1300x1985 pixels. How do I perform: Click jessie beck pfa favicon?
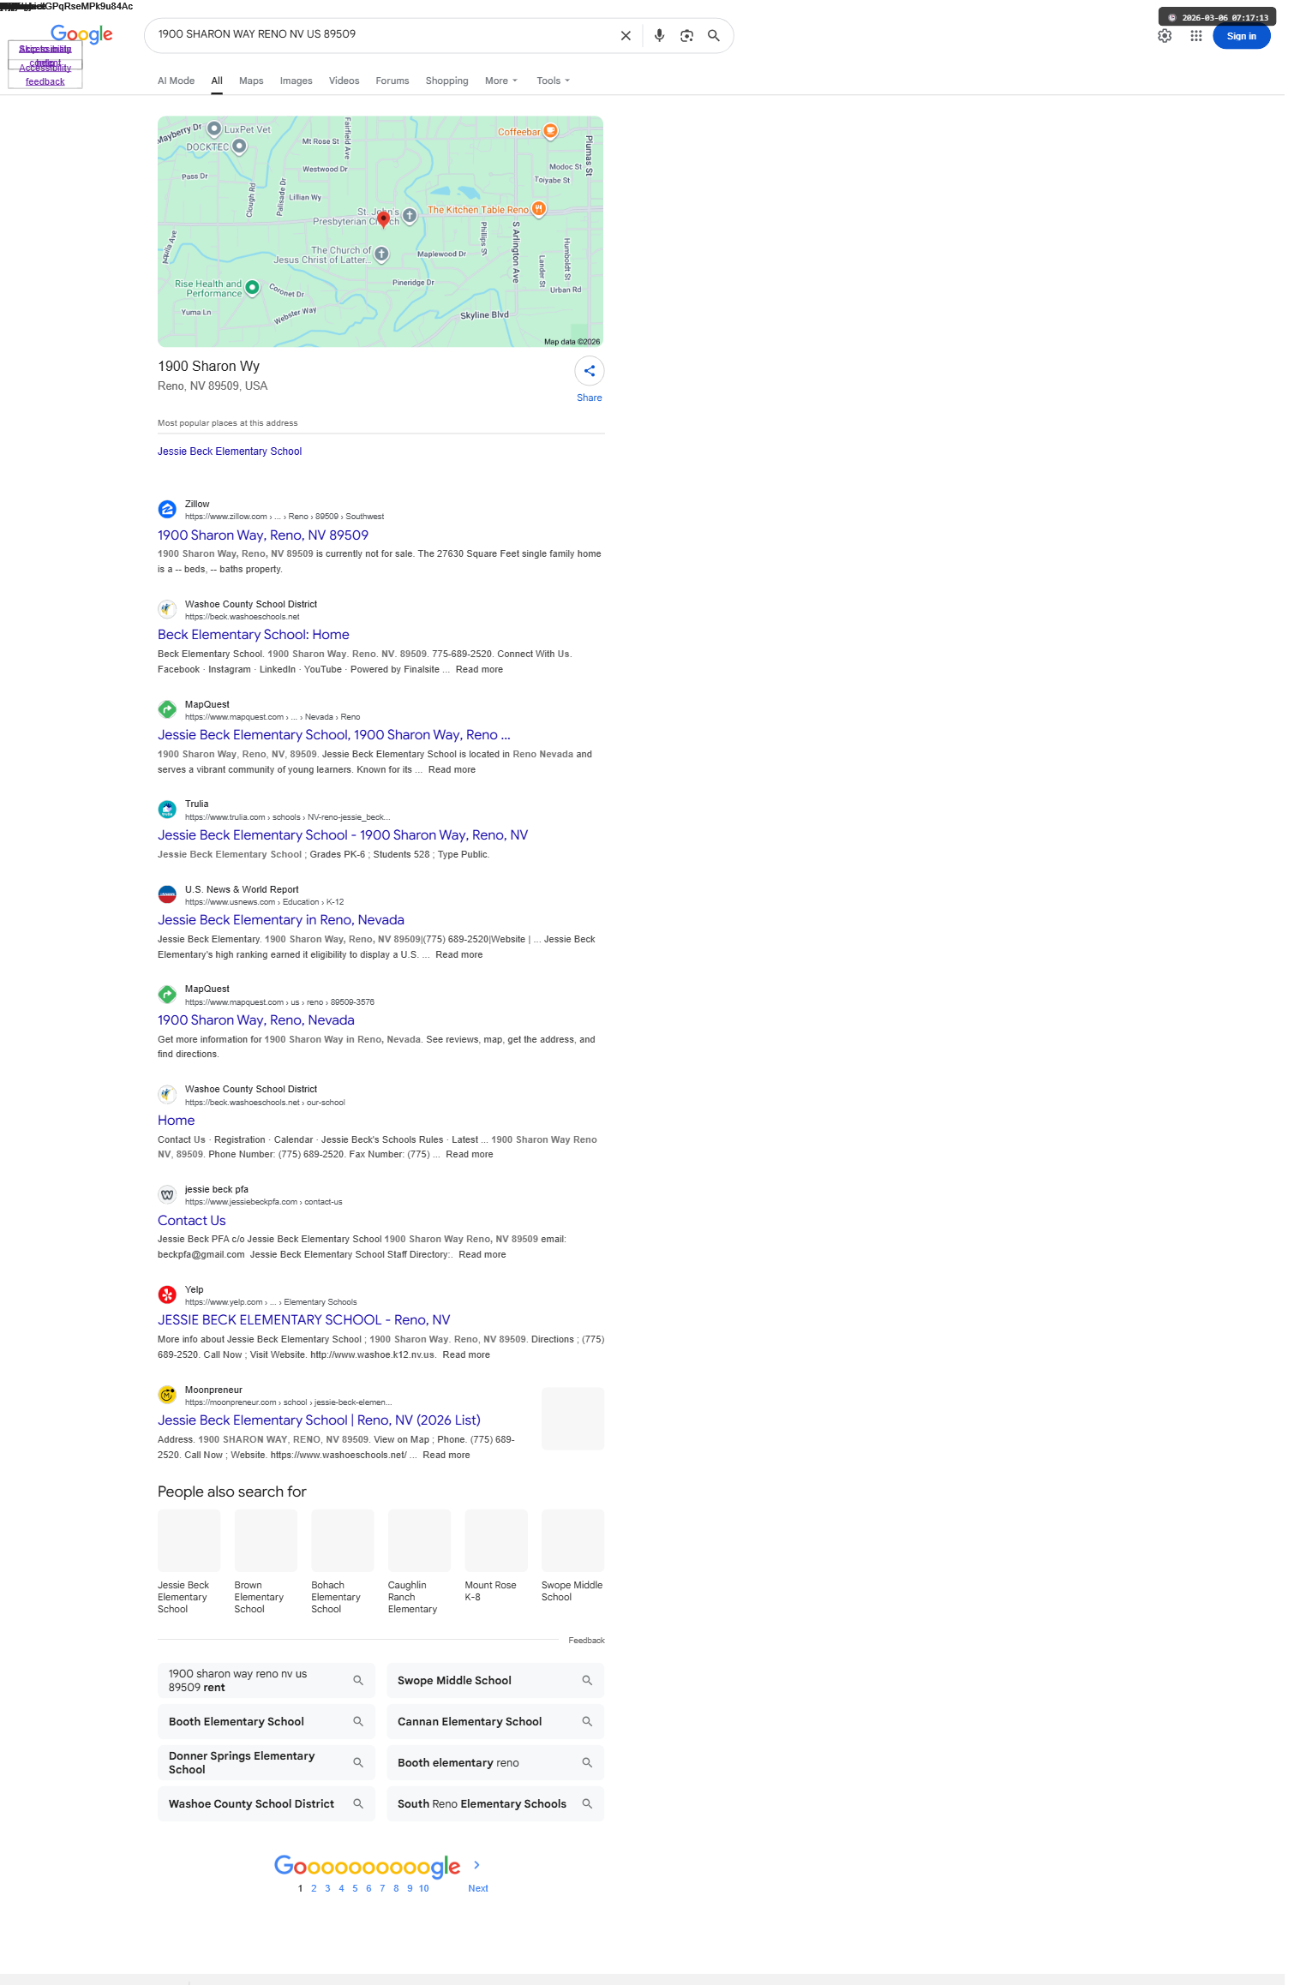click(167, 1195)
